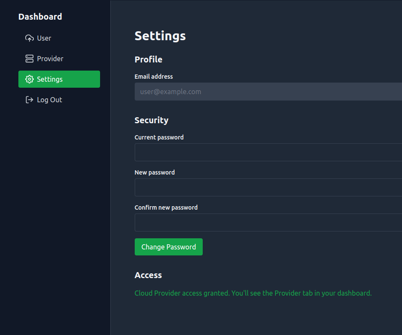Click the Dashboard heading
The height and width of the screenshot is (335, 402).
pos(40,17)
